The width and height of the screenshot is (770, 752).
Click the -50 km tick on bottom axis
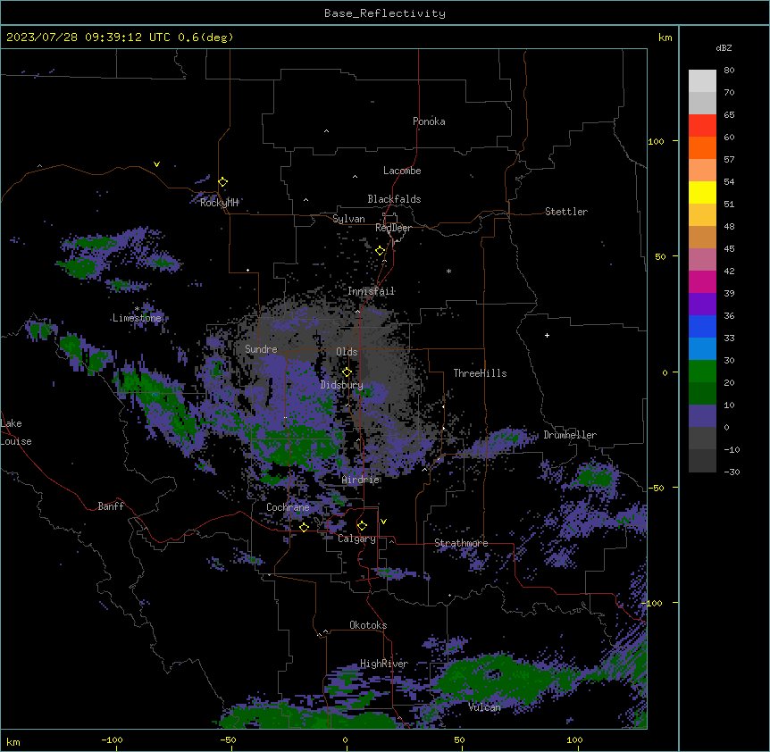(x=228, y=740)
